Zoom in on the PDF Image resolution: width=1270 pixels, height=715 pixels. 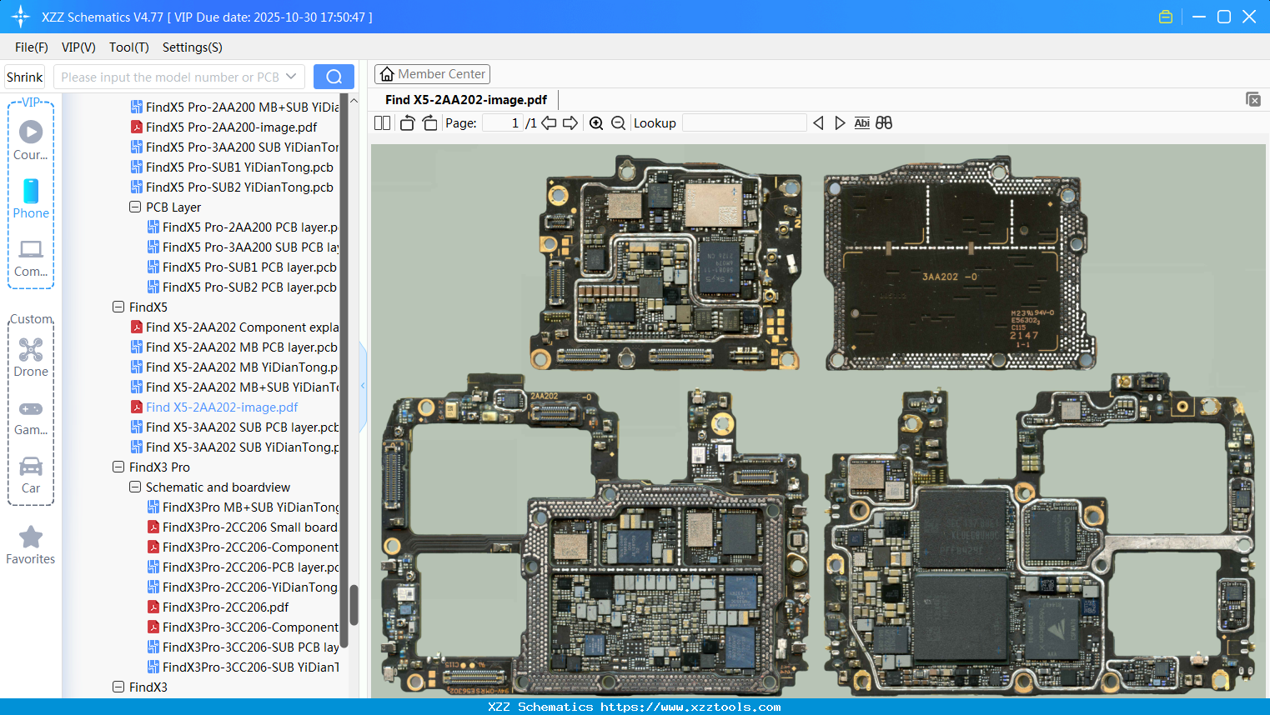click(x=596, y=123)
